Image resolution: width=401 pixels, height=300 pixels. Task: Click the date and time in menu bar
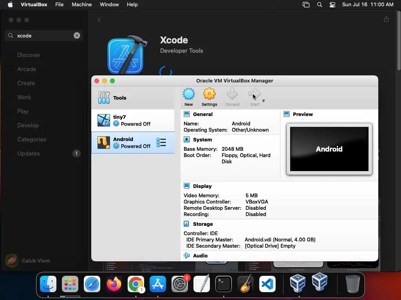coord(368,5)
